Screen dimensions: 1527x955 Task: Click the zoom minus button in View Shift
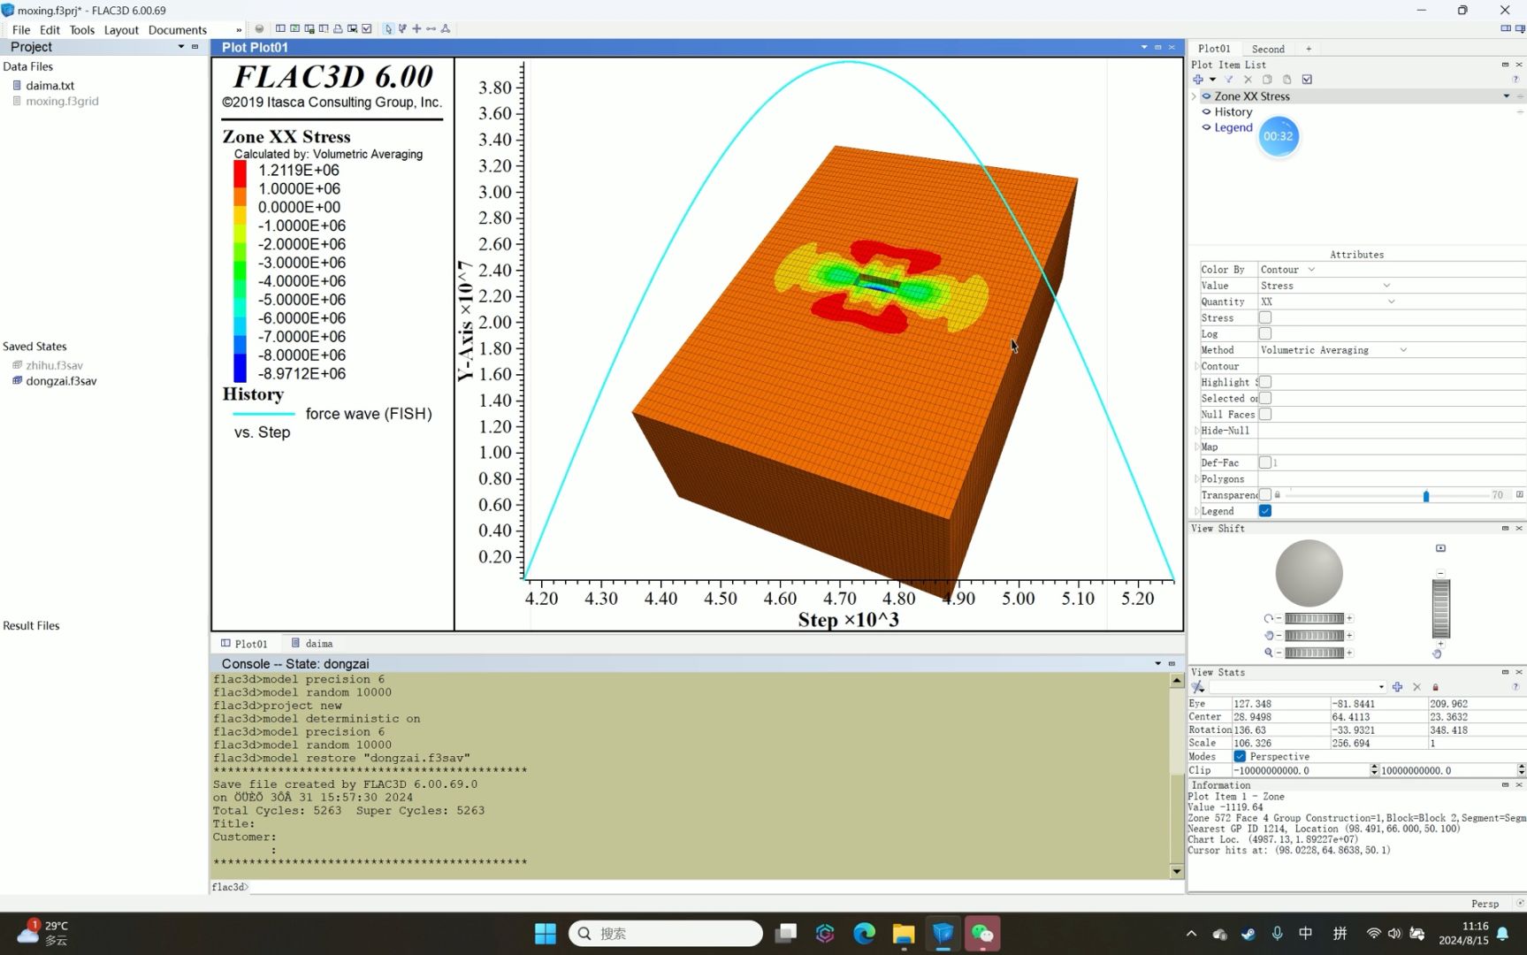(x=1279, y=653)
